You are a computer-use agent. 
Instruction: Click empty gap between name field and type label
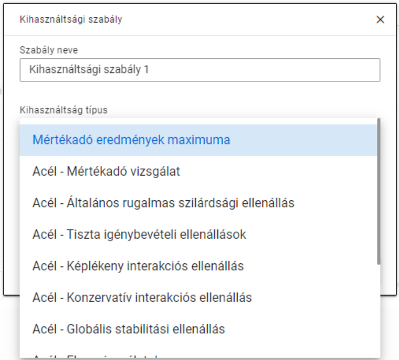coord(199,94)
